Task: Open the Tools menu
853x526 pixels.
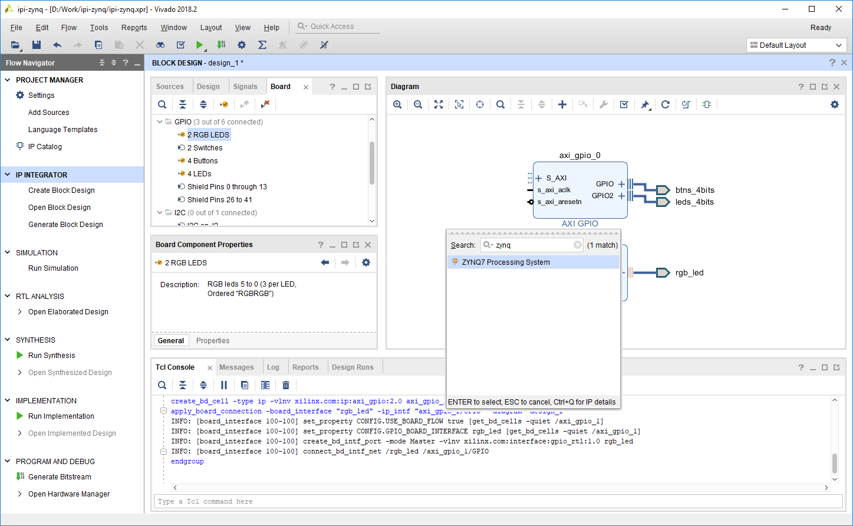Action: pos(99,28)
